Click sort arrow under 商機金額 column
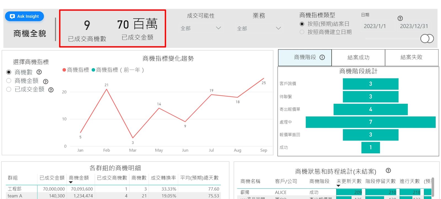 pyautogui.click(x=71, y=182)
